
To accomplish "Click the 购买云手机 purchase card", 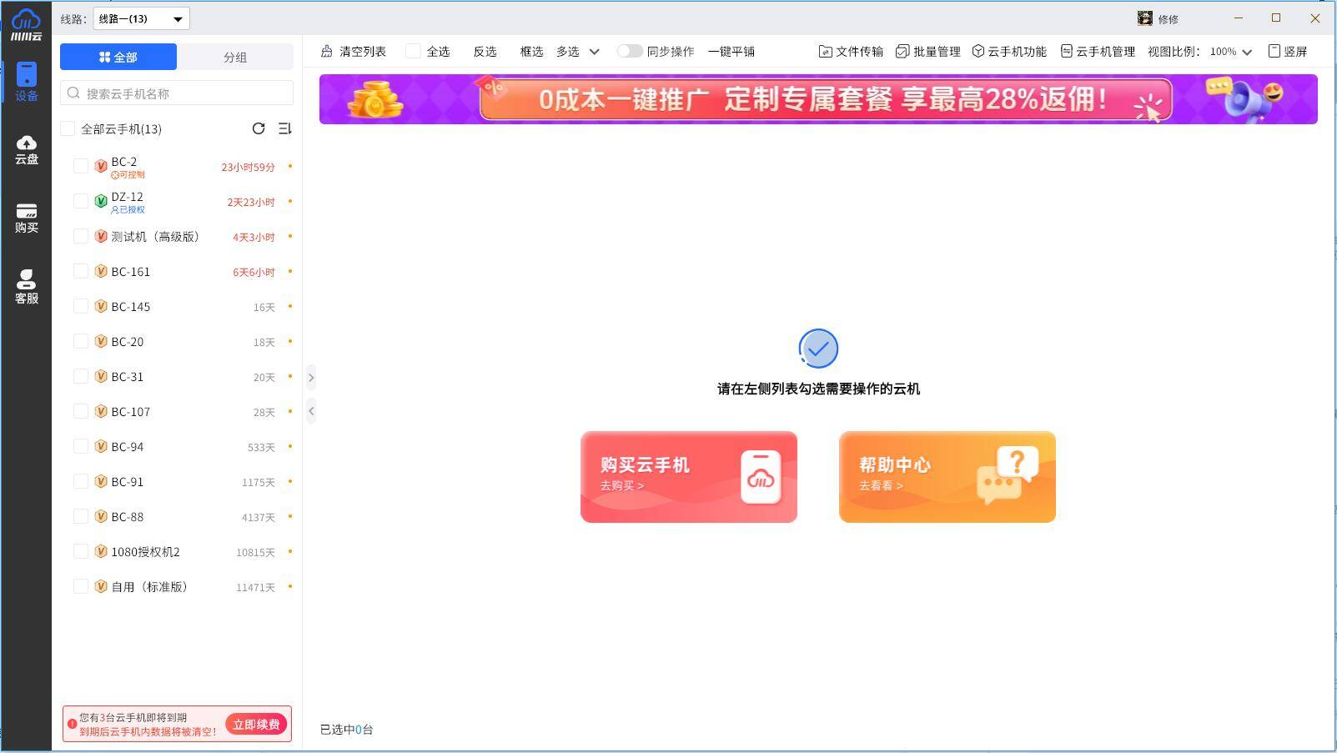I will click(688, 477).
